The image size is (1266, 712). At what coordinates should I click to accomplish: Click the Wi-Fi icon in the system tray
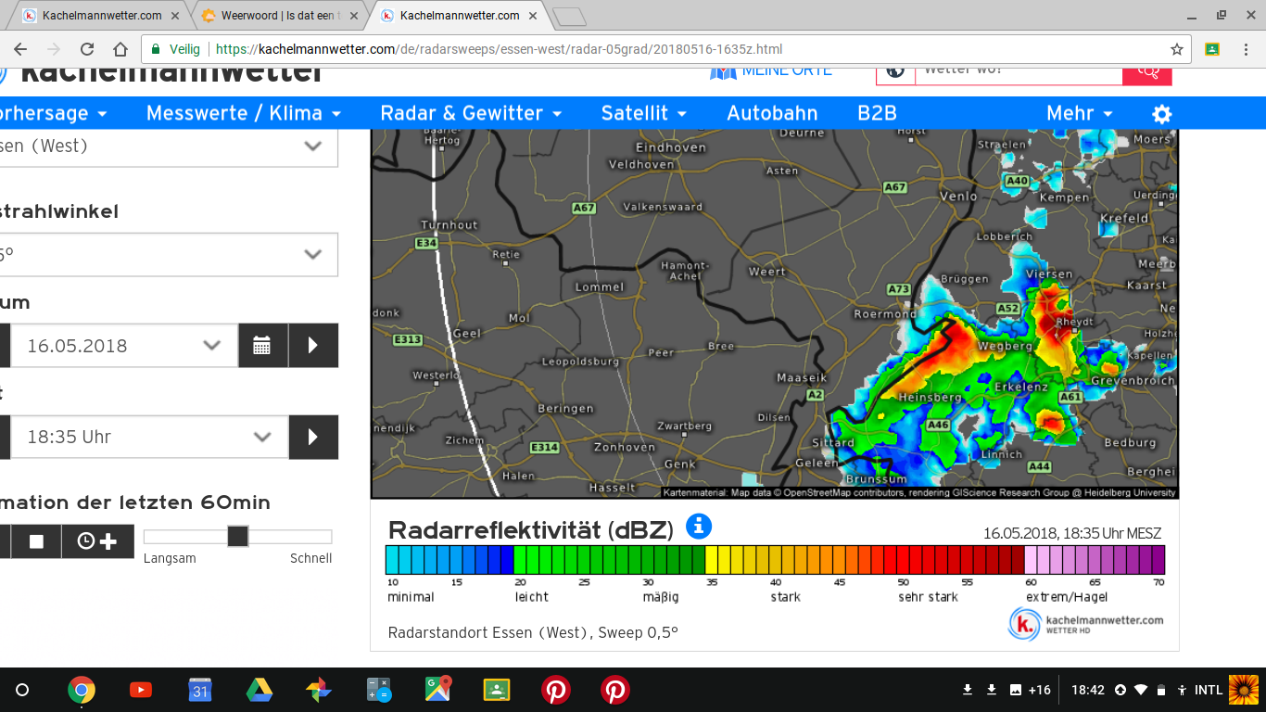coord(1141,690)
